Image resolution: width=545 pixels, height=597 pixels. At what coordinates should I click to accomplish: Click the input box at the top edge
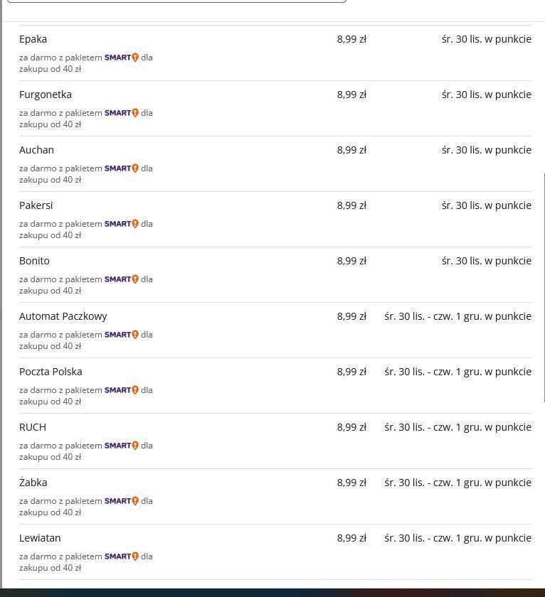pos(177,1)
